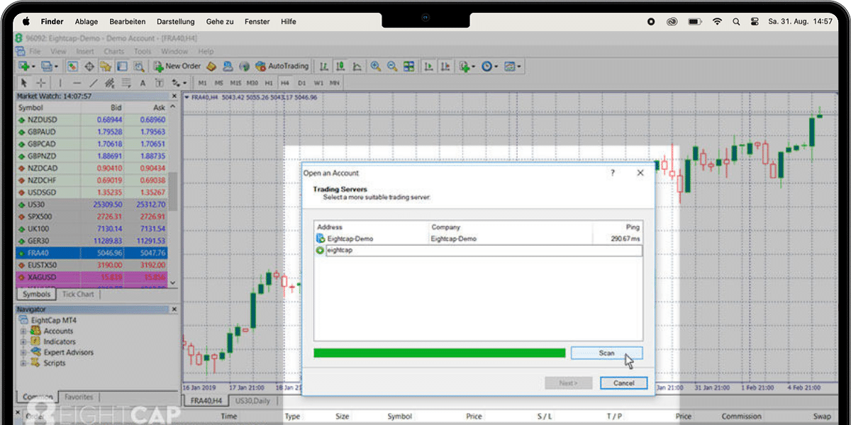Toggle the AutoTrading button

click(282, 67)
